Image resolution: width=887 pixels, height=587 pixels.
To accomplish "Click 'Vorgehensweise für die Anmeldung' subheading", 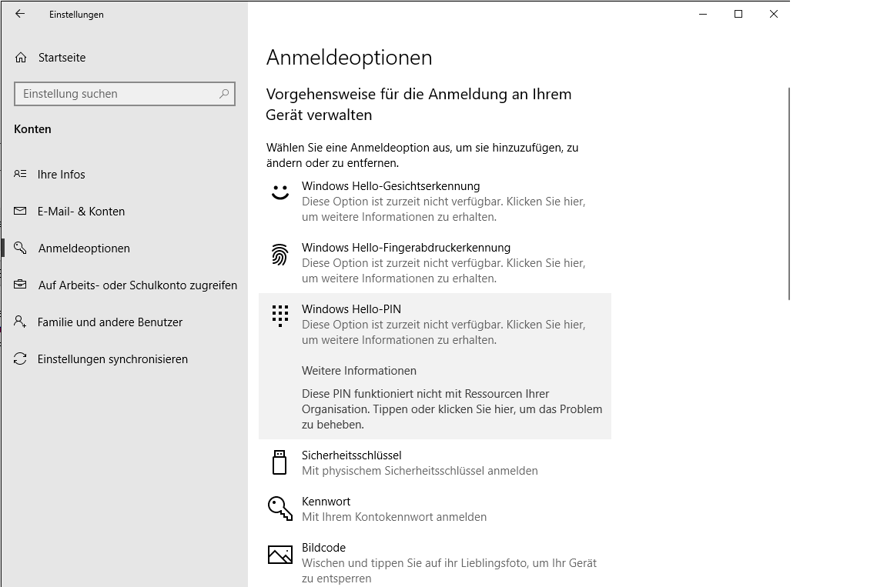I will pos(419,105).
